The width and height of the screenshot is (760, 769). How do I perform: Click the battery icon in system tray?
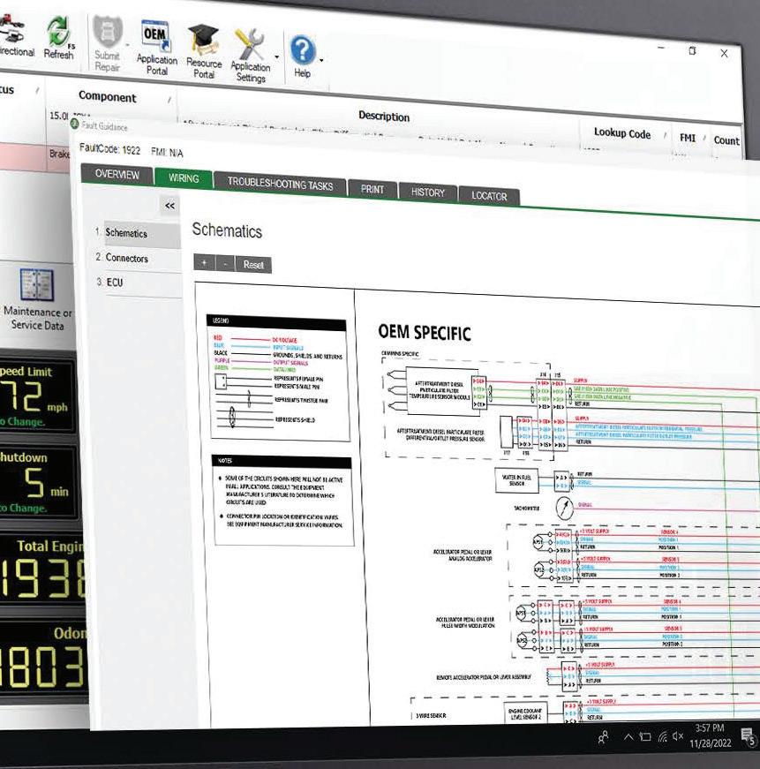pos(645,736)
